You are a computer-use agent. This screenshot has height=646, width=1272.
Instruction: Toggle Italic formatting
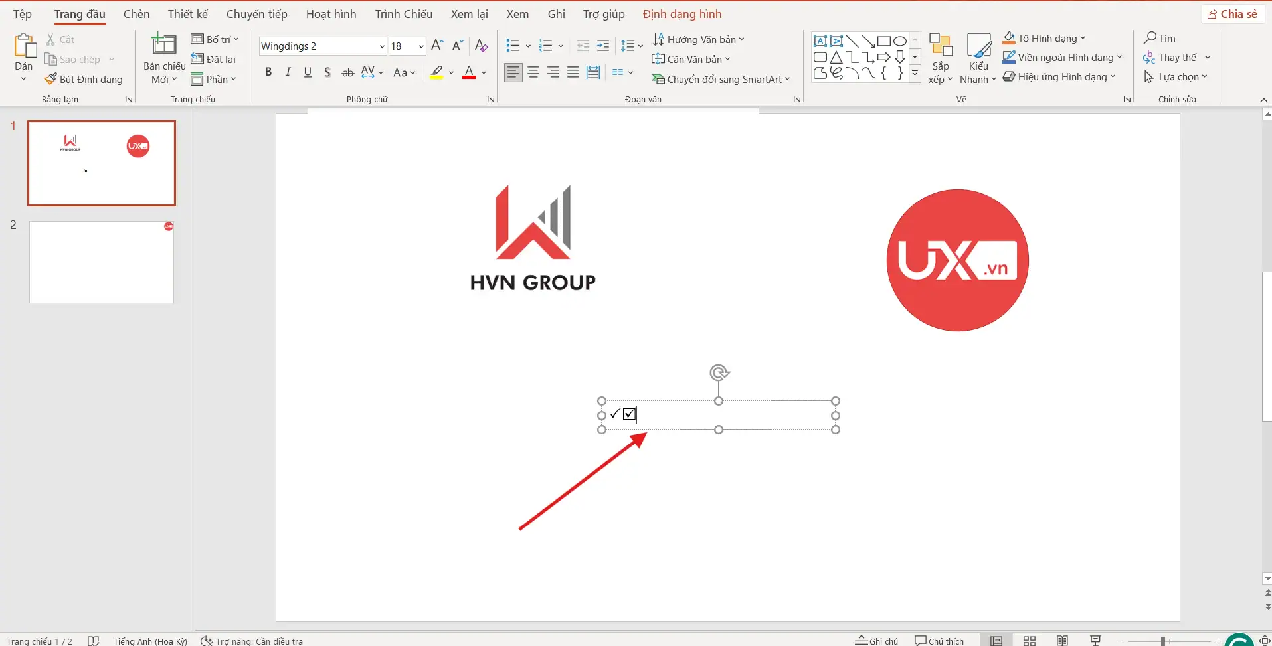[288, 72]
